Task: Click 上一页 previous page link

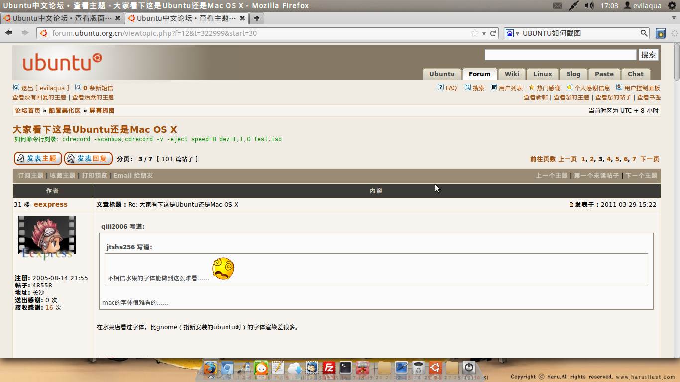Action: (x=567, y=159)
